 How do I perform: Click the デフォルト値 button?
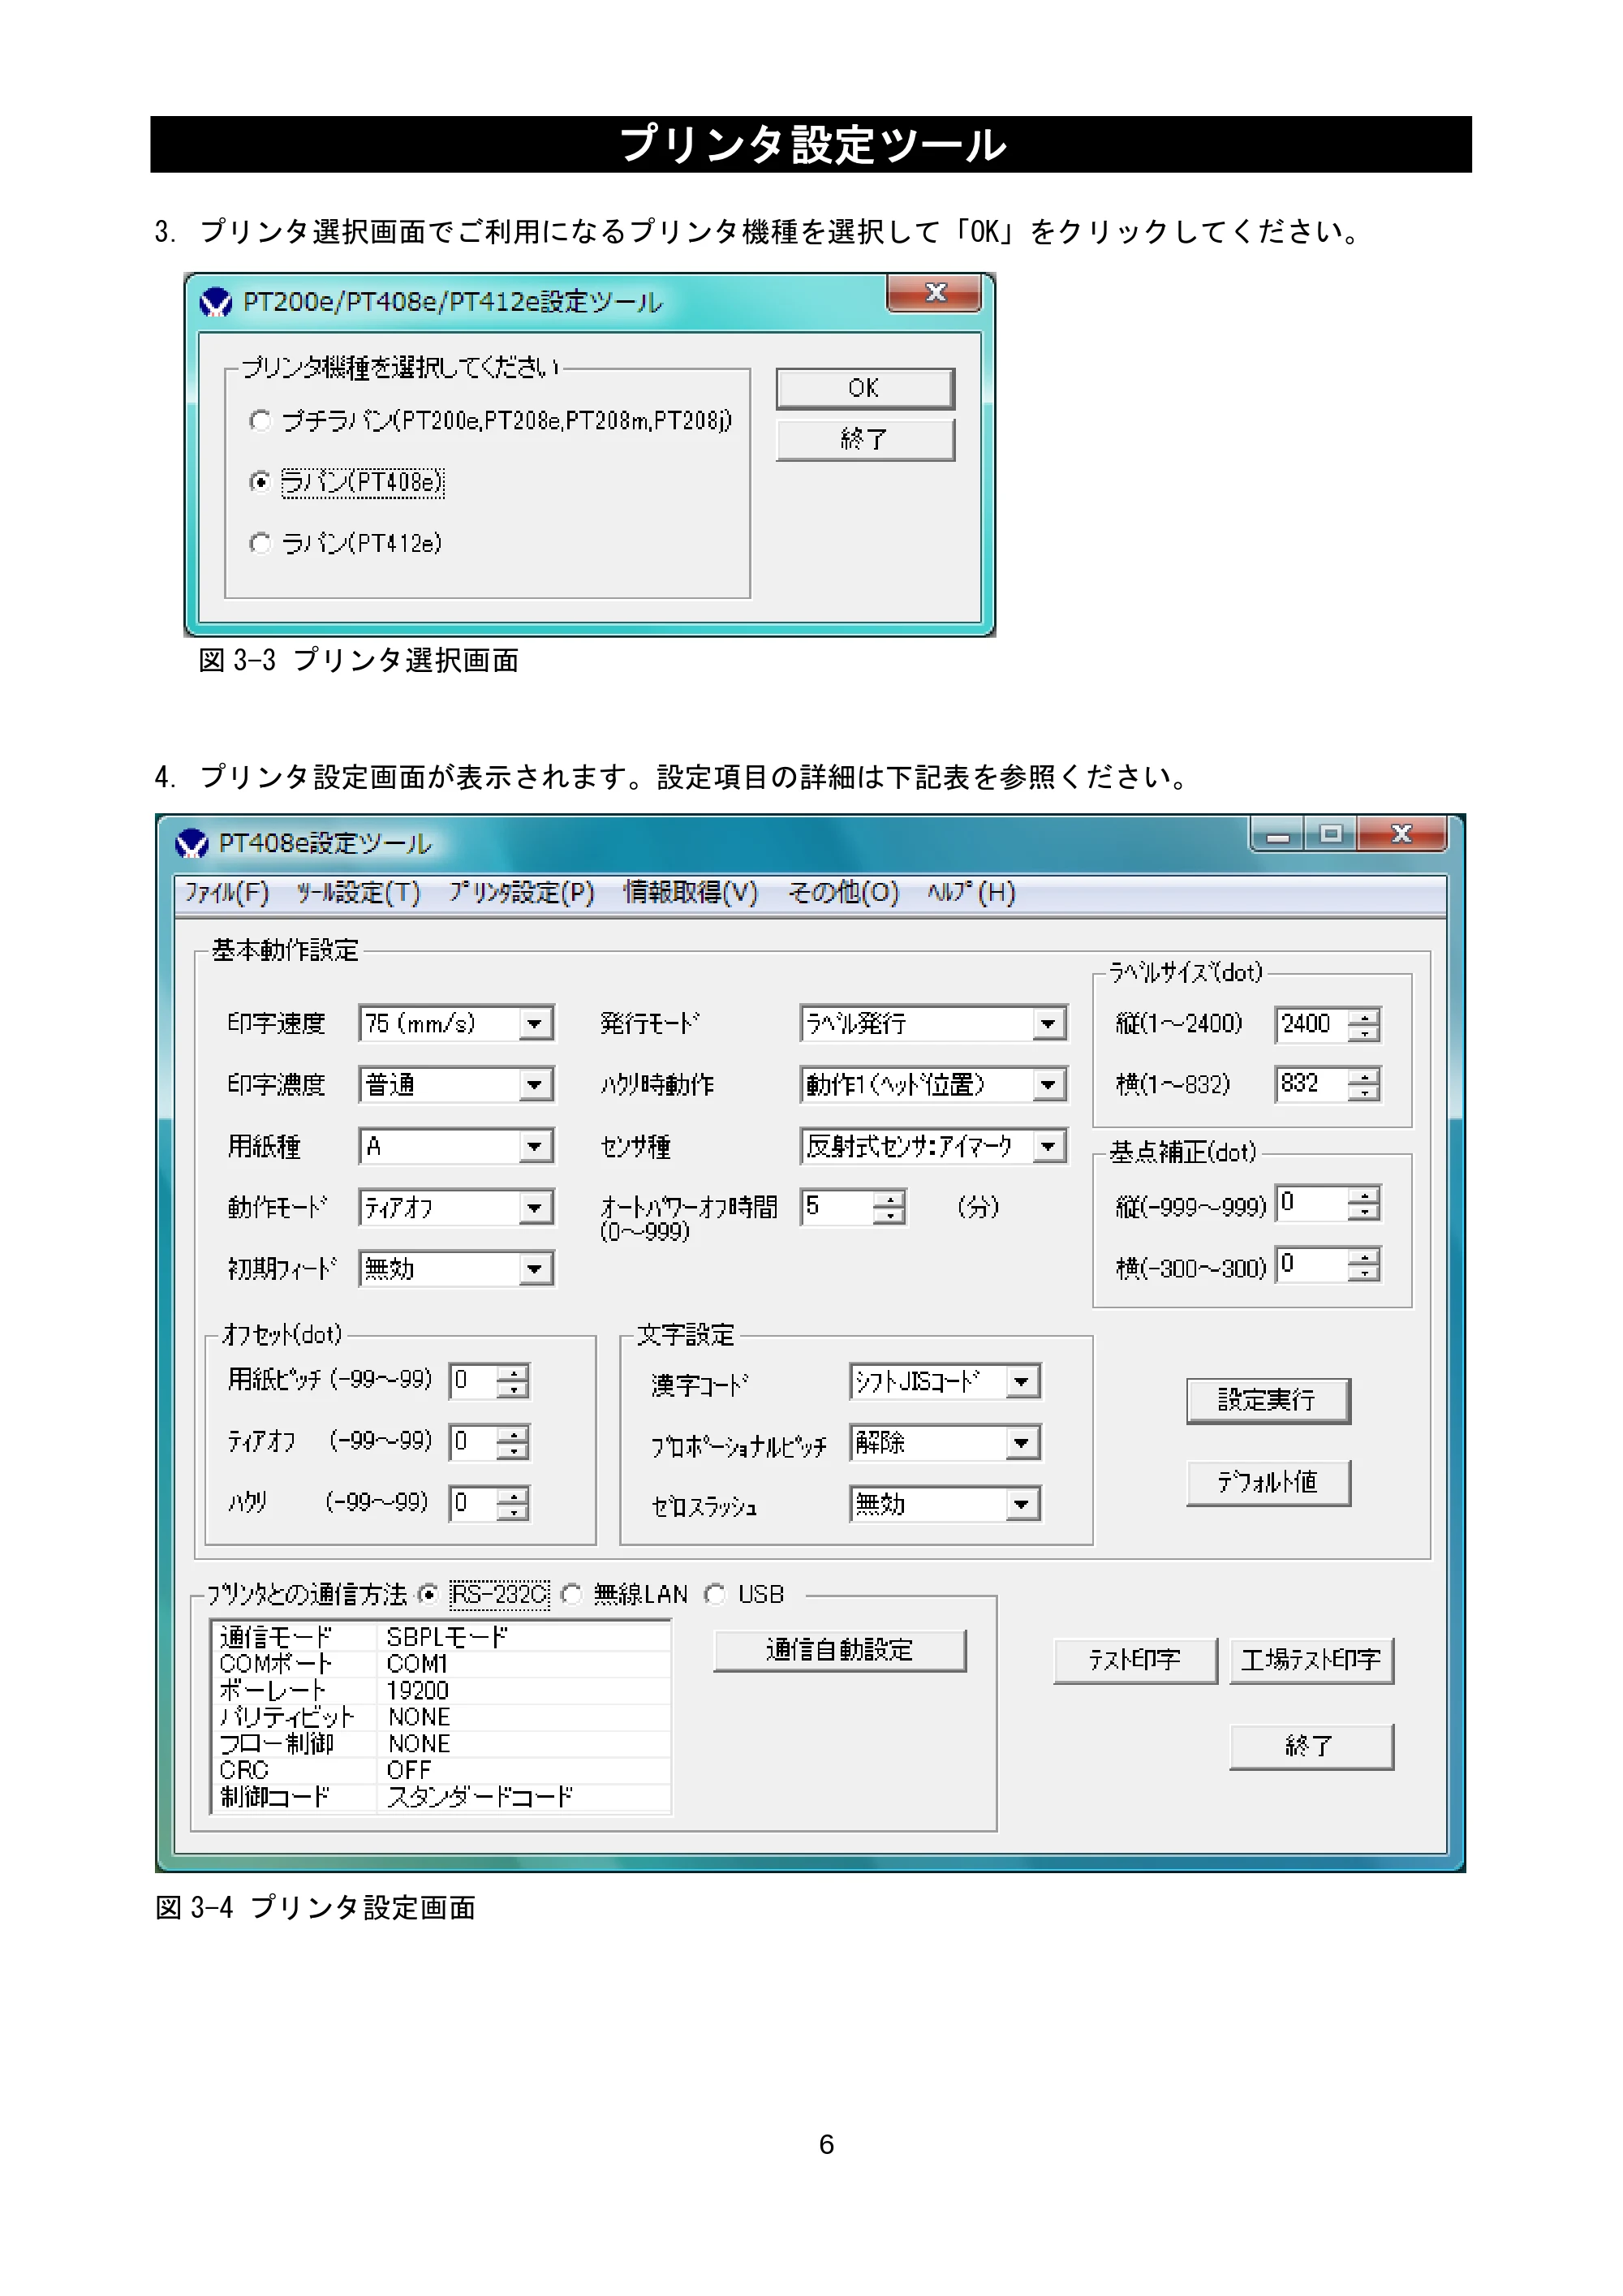(1268, 1483)
